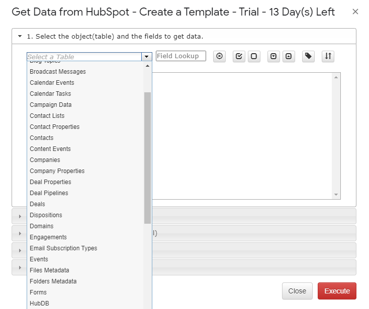This screenshot has height=309, width=369.
Task: Expand the fifth collapsed section arrow
Action: 20,267
